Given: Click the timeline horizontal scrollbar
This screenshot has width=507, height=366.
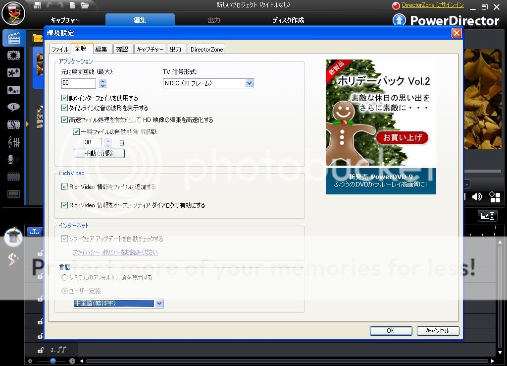Looking at the screenshot, I should coord(287,361).
